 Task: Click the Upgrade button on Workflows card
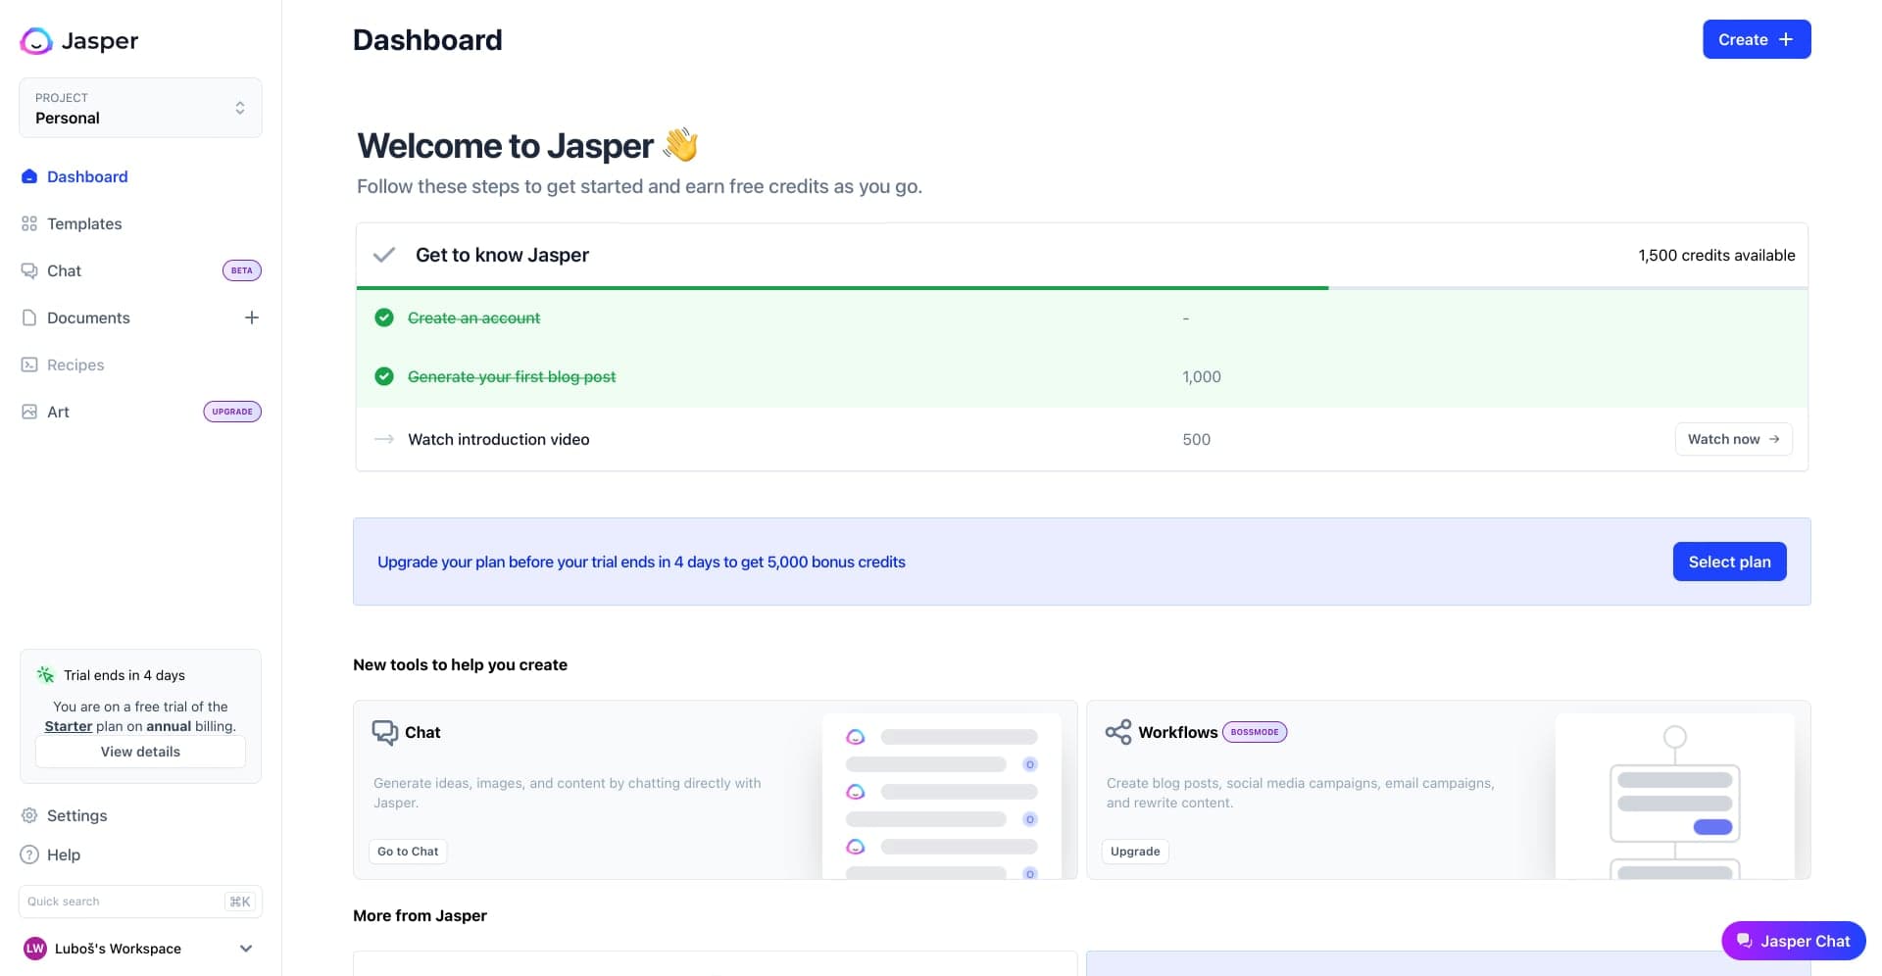[x=1135, y=852]
